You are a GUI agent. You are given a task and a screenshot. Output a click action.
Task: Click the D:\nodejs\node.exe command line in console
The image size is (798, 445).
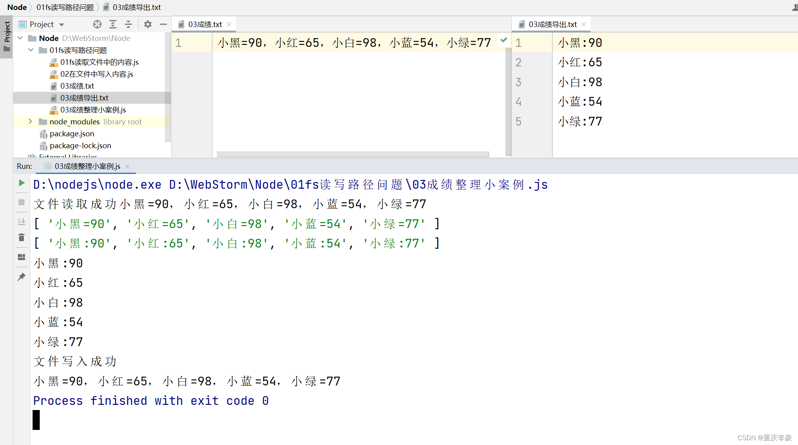(x=291, y=184)
